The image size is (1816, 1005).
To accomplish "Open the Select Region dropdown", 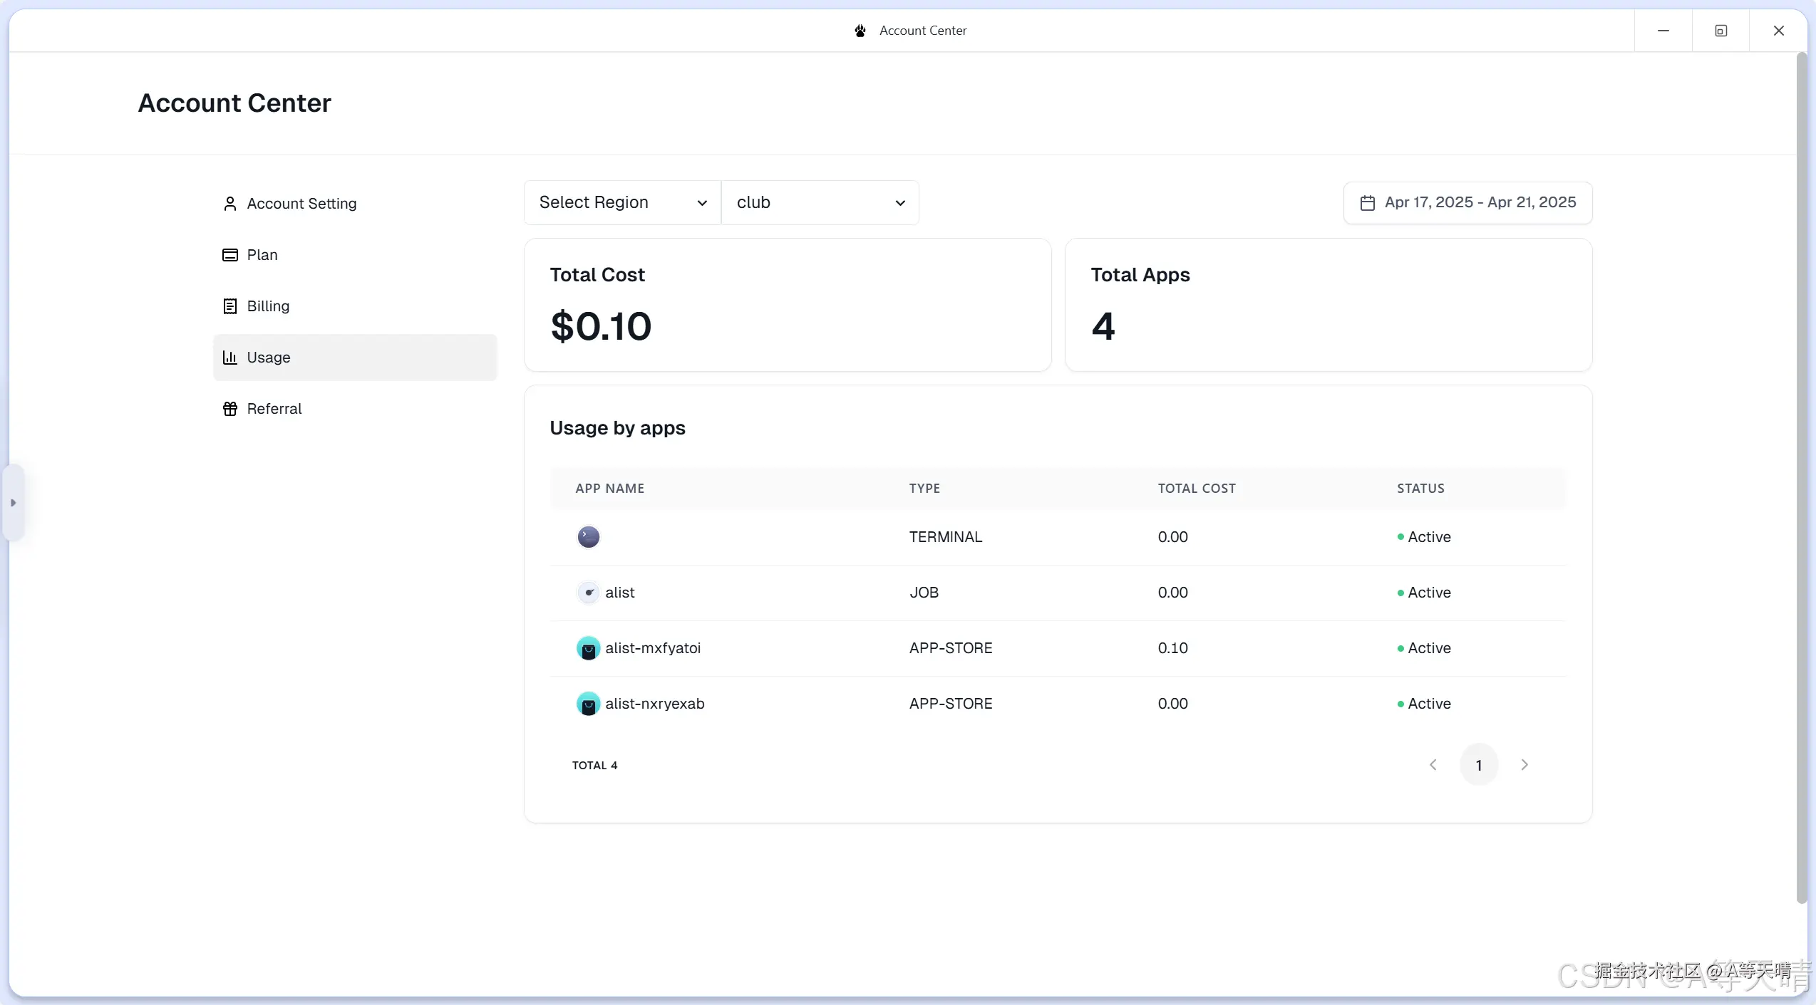I will click(x=622, y=203).
